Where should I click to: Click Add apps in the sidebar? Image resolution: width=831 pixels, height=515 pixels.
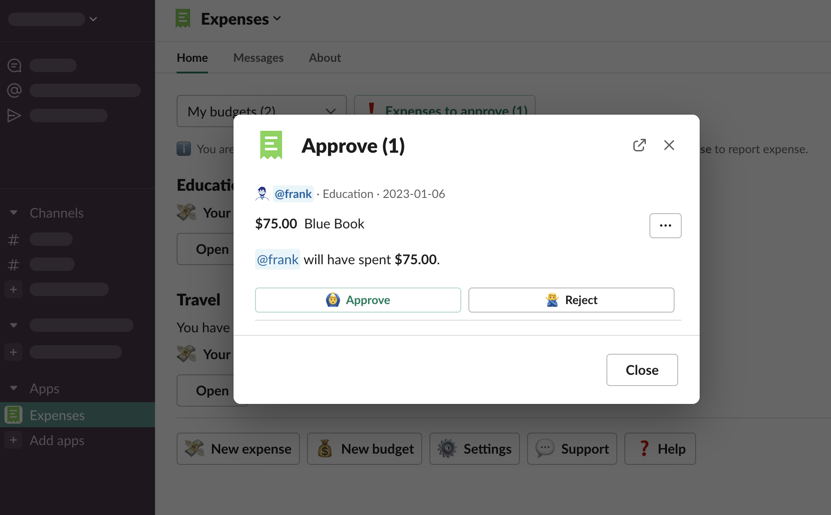click(57, 440)
